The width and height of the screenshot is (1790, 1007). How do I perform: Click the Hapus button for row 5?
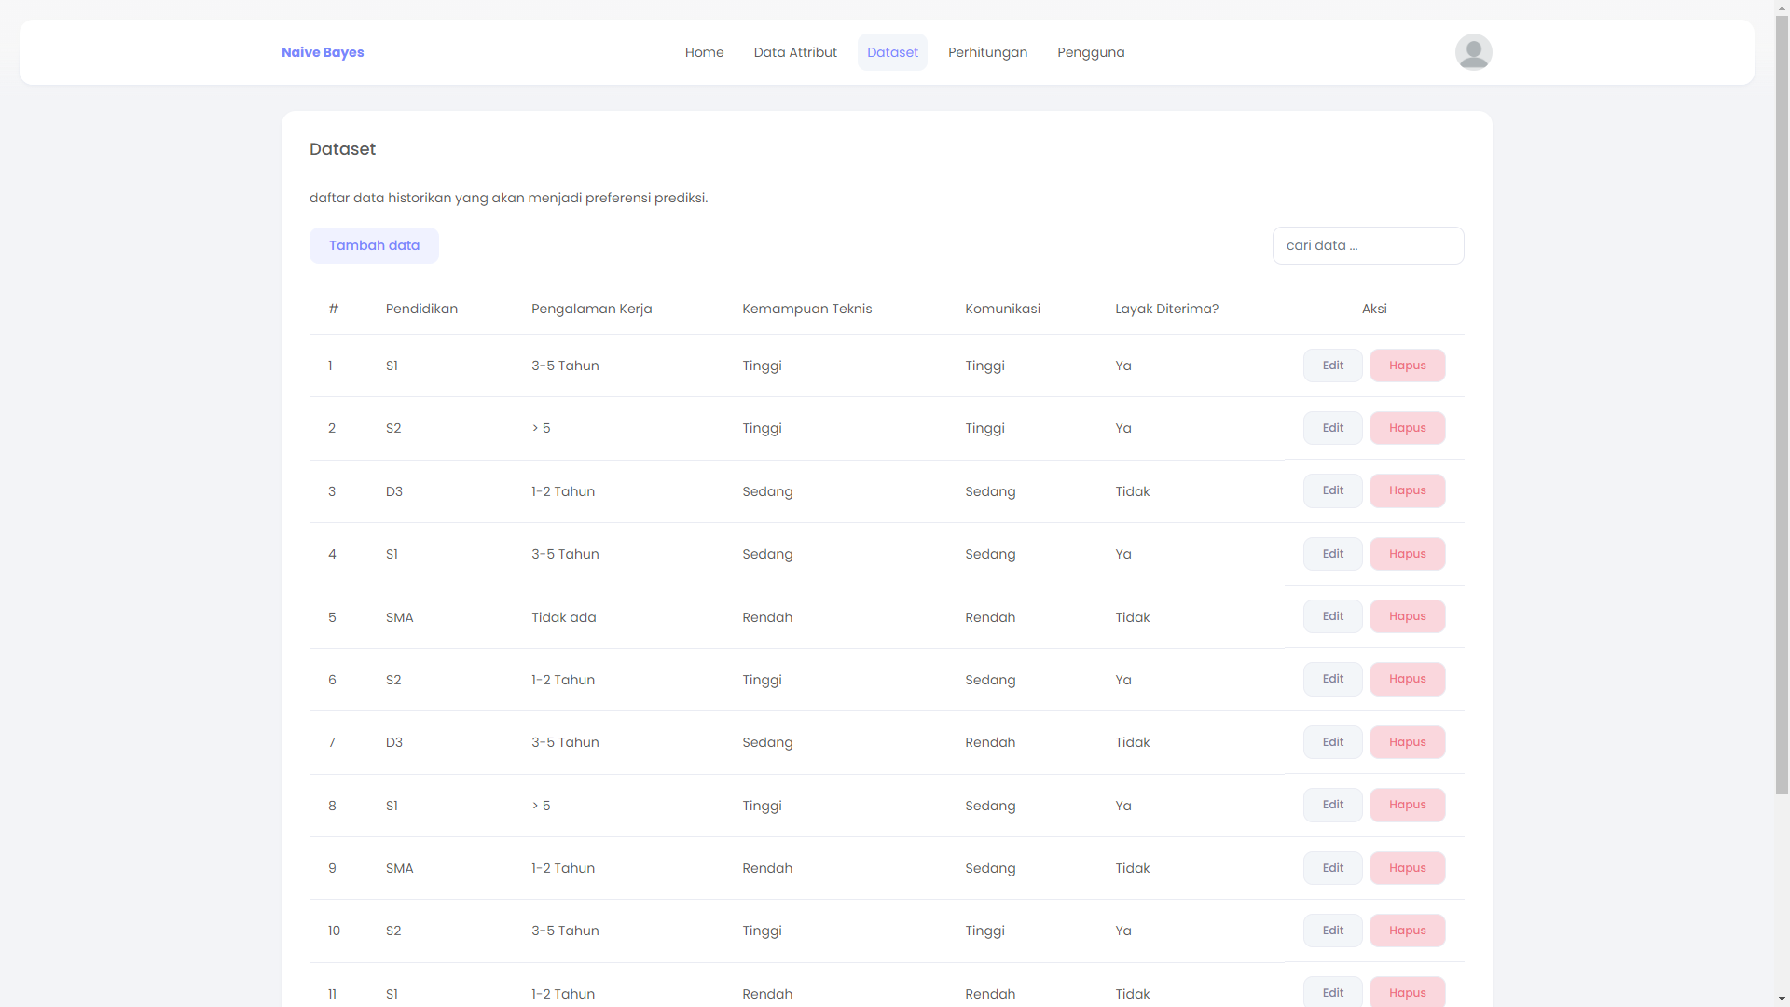(1408, 616)
